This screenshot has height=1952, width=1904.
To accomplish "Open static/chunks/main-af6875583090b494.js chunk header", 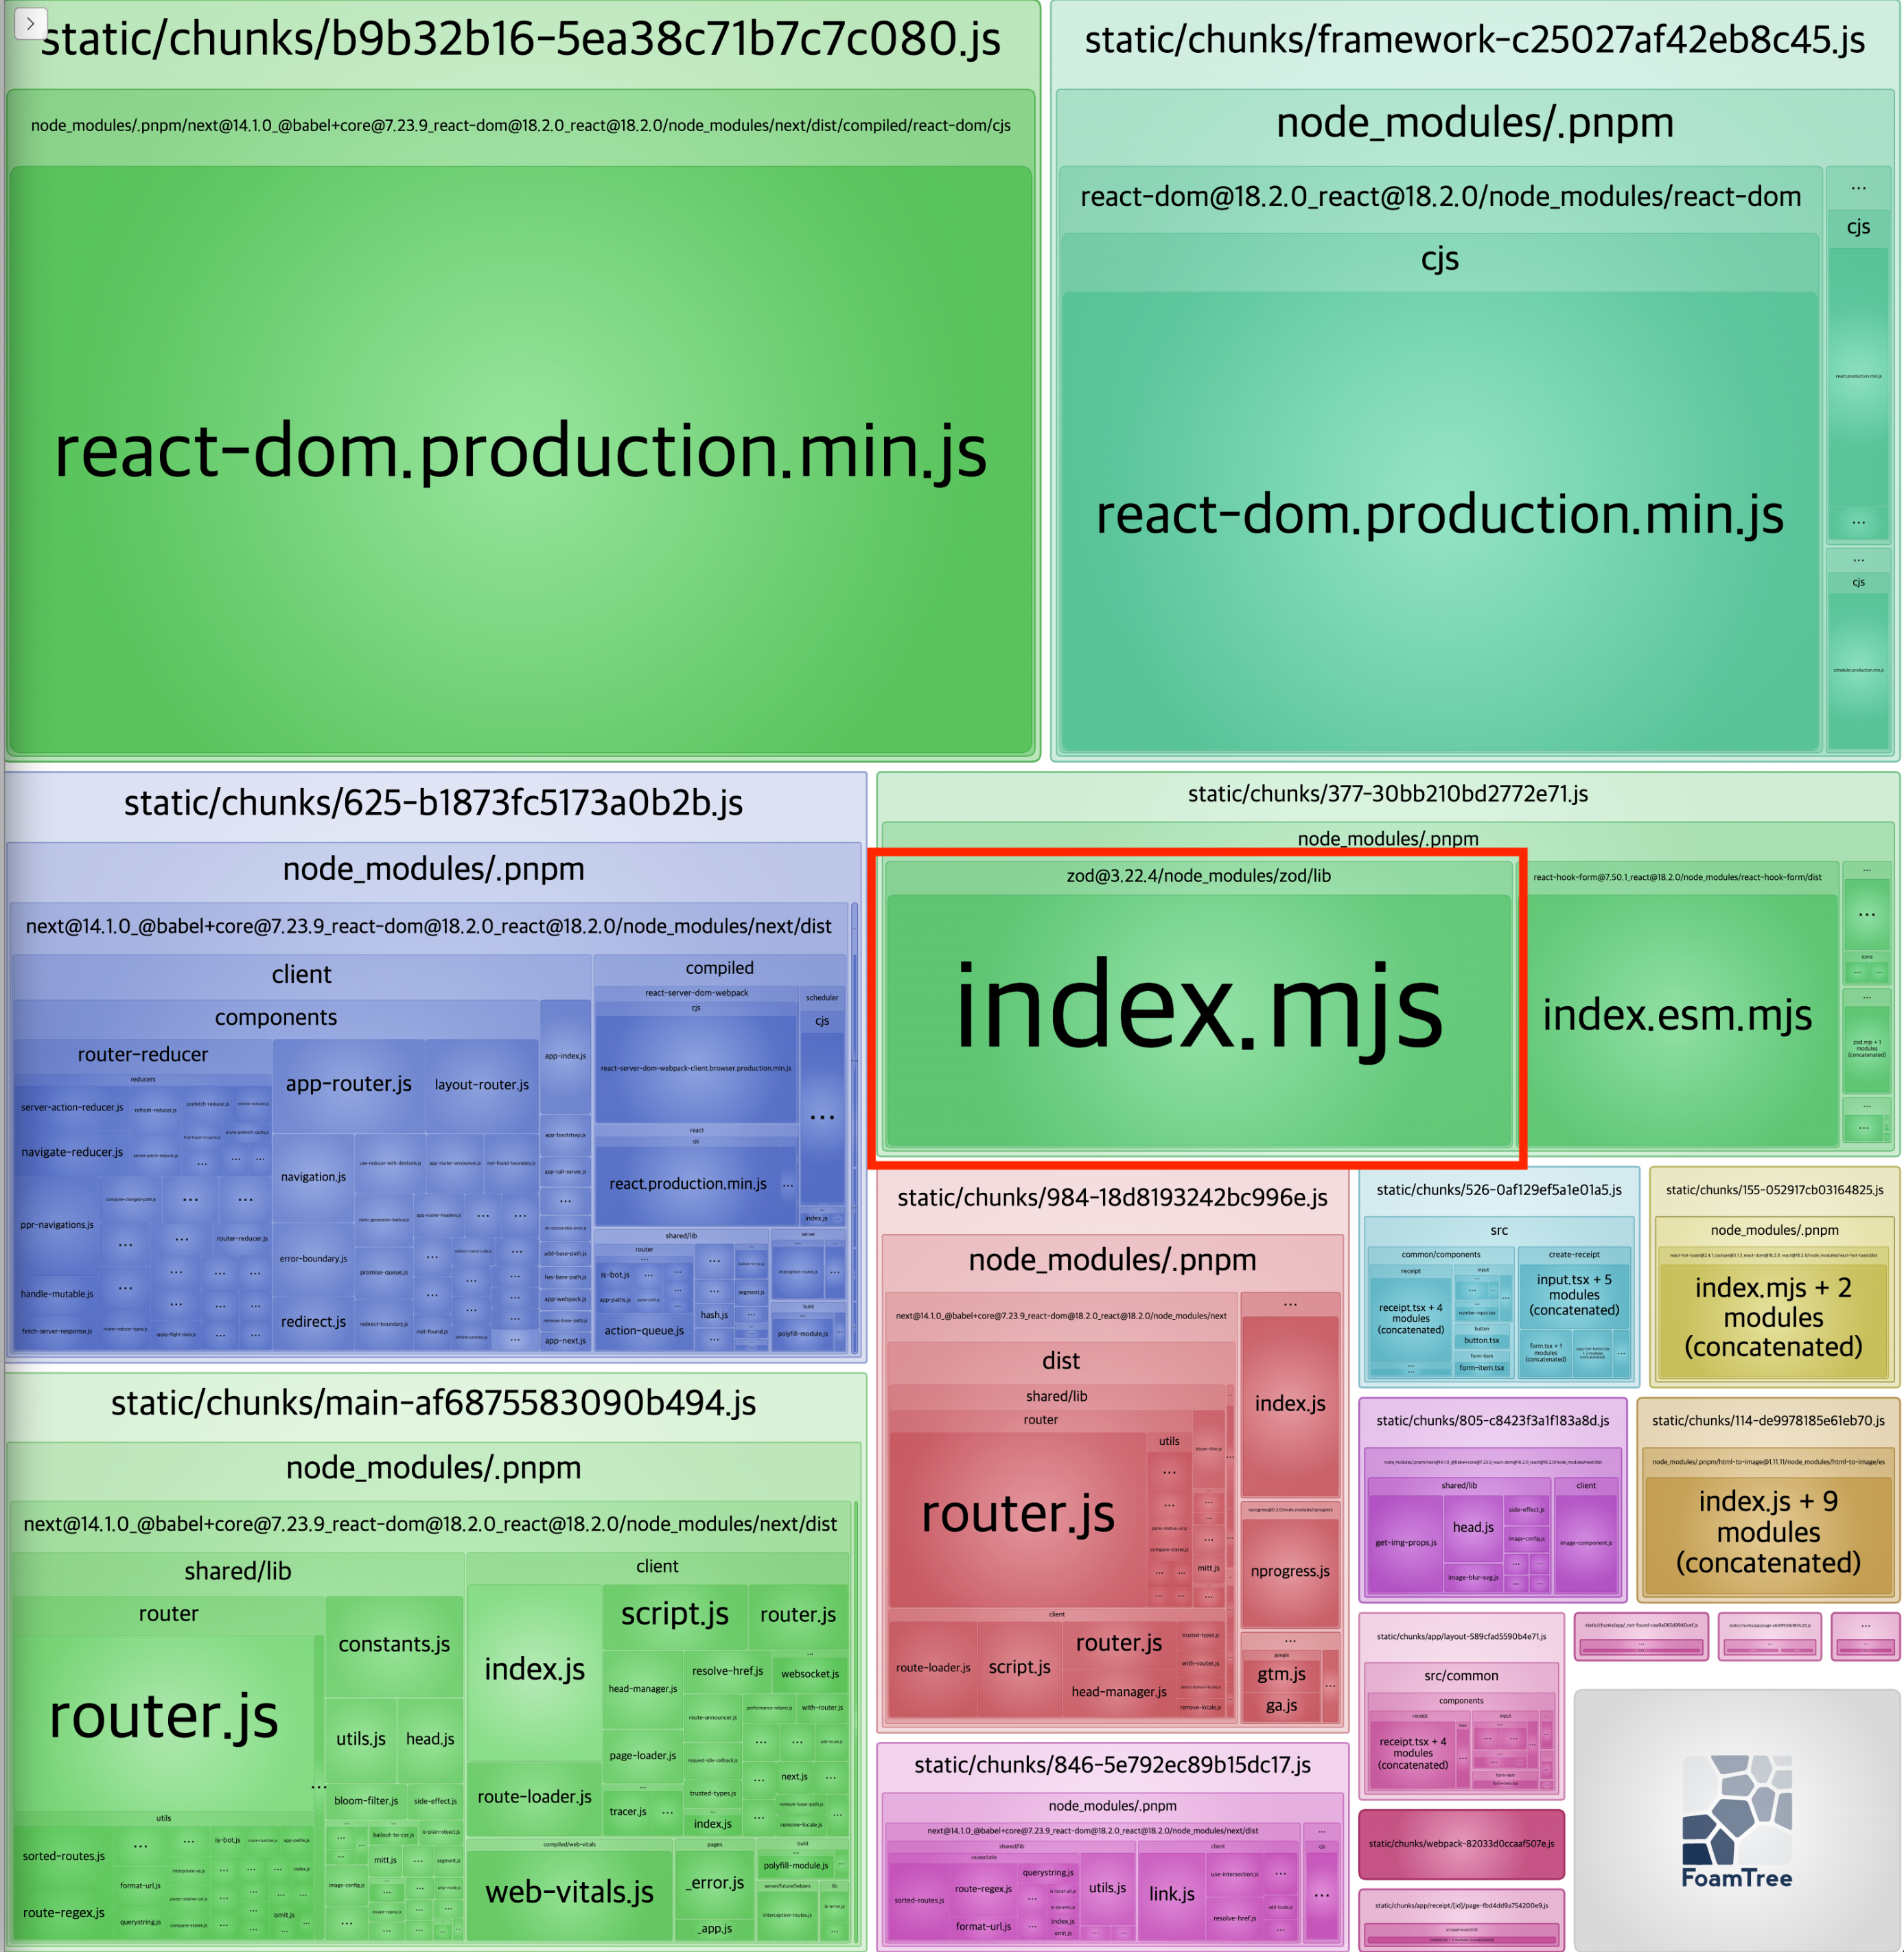I will click(433, 1403).
